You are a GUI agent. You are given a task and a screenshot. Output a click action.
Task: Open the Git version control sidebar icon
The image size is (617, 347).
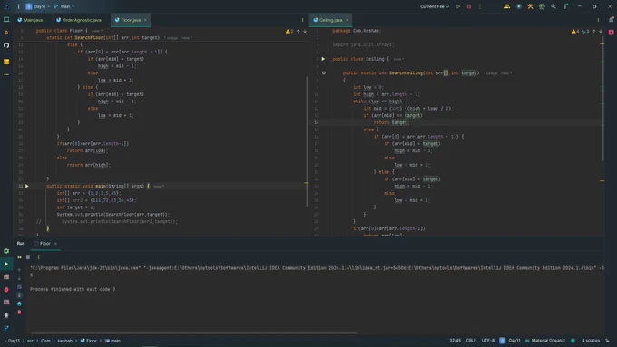(x=6, y=328)
